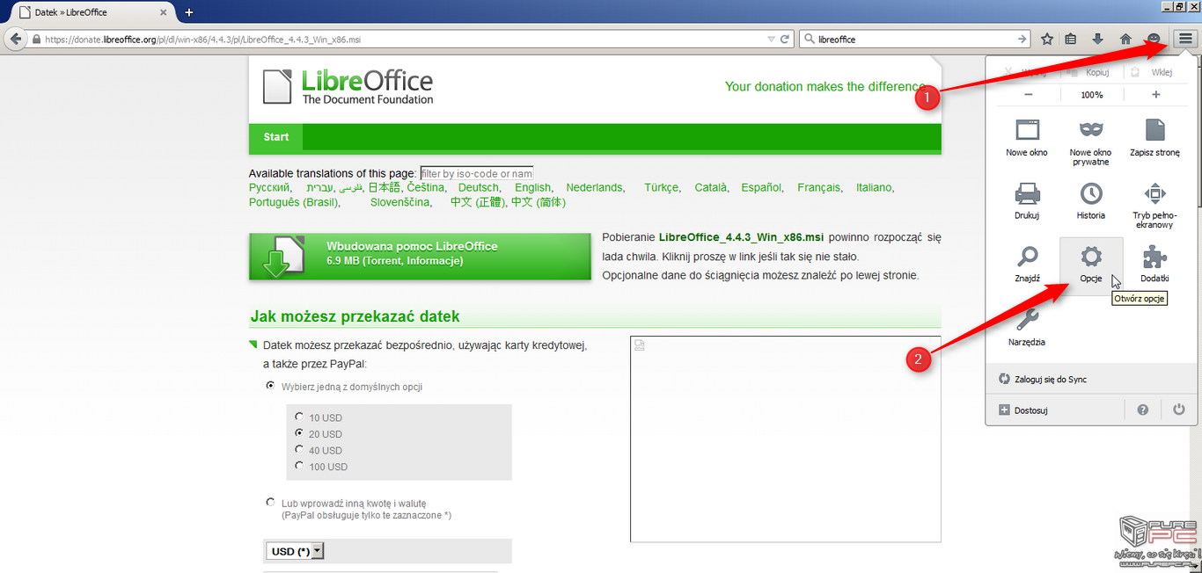This screenshot has height=573, width=1202.
Task: Go to the home page icon
Action: pyautogui.click(x=1125, y=39)
